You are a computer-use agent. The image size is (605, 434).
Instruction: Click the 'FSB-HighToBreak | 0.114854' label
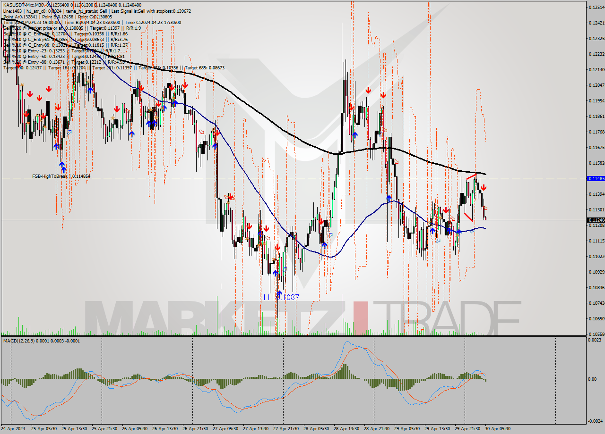click(x=61, y=176)
